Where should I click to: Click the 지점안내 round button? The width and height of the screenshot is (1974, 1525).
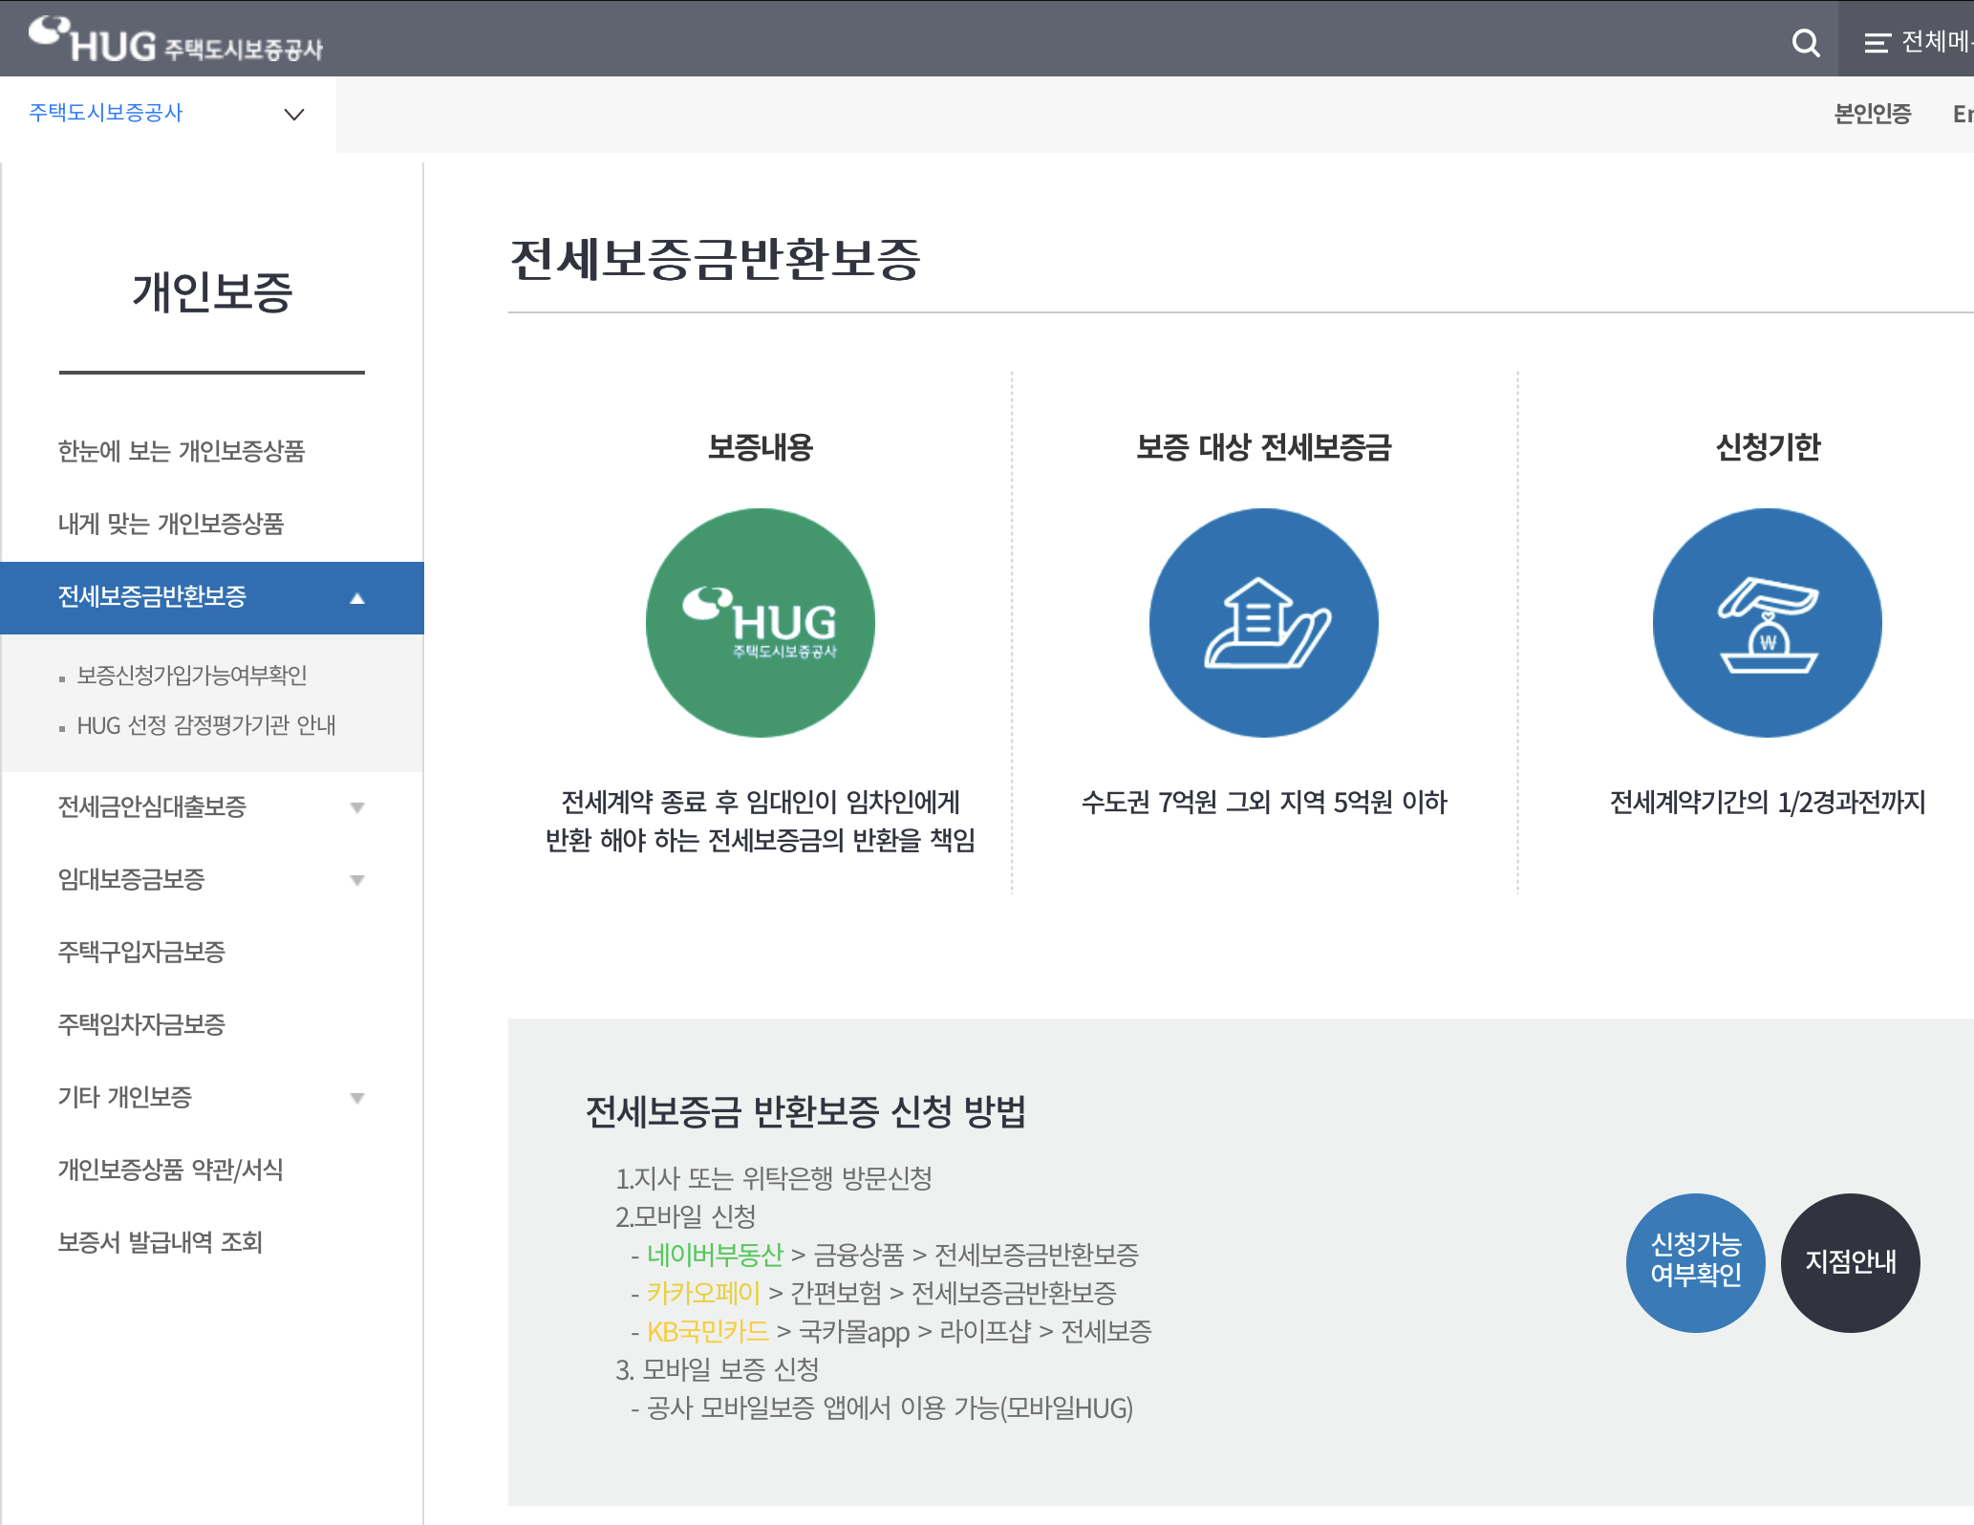pos(1851,1262)
